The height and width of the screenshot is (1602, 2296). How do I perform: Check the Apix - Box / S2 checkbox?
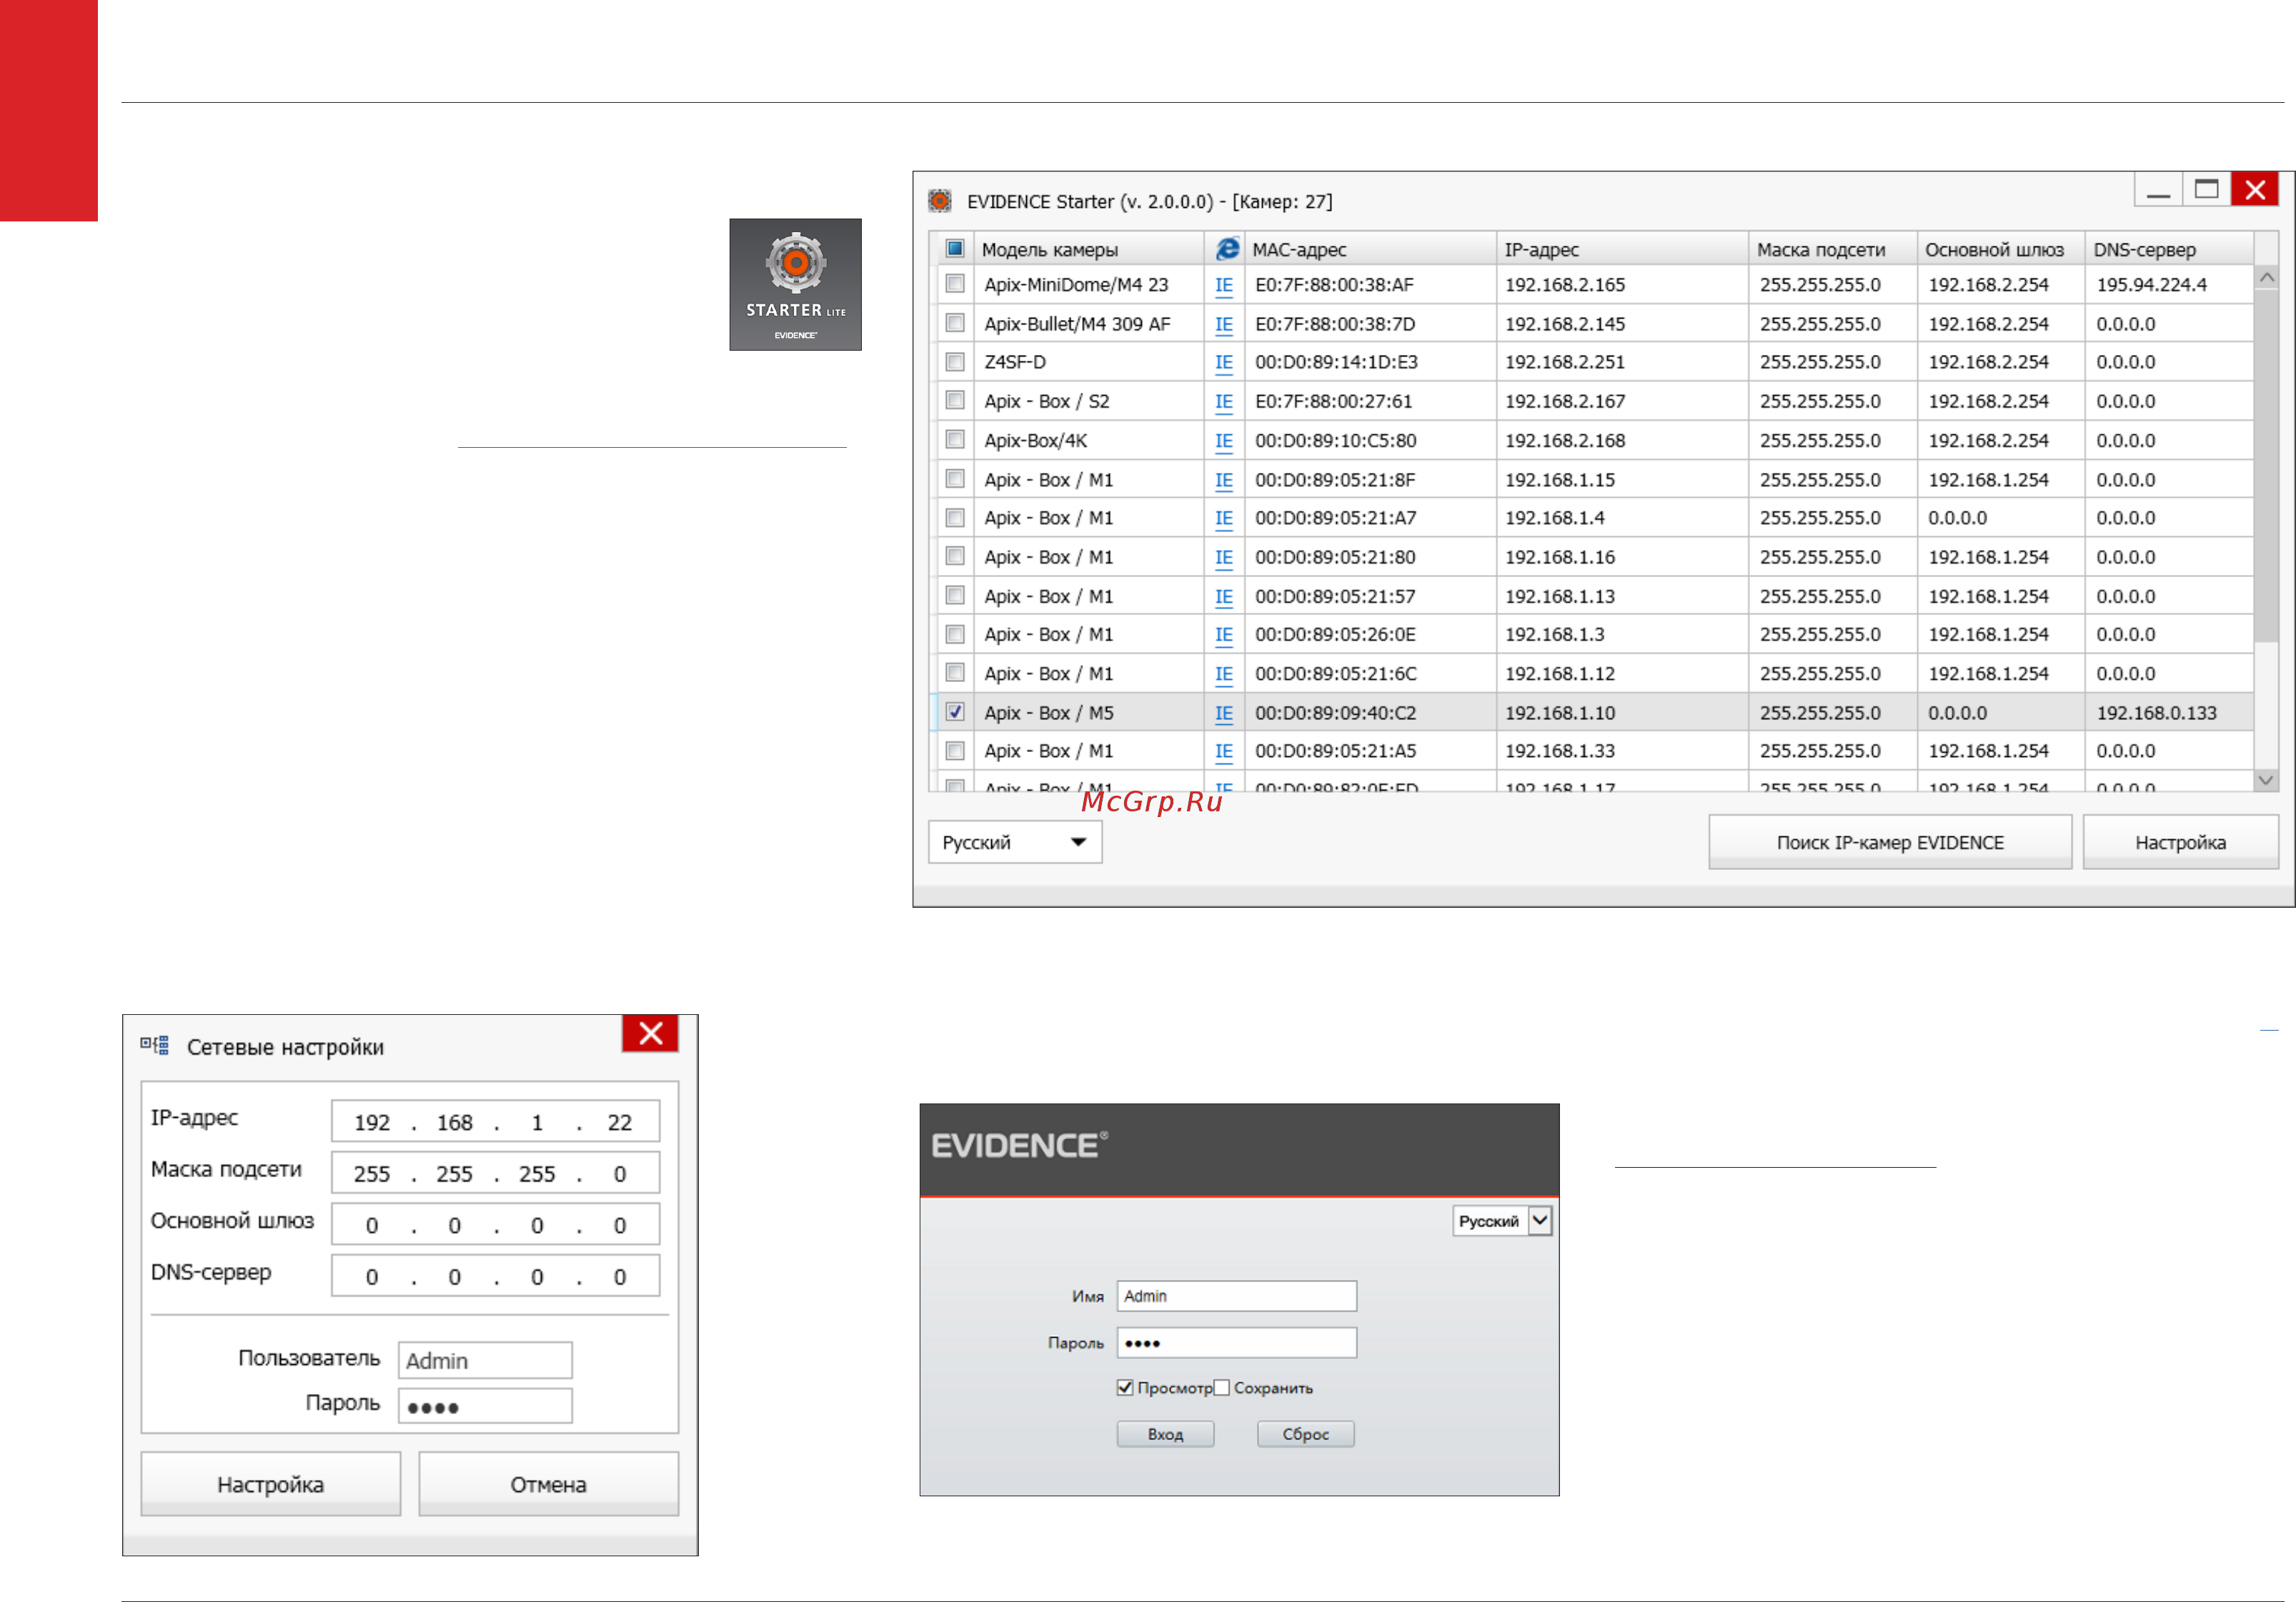(955, 401)
